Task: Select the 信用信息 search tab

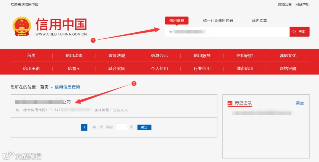Action: coord(177,21)
